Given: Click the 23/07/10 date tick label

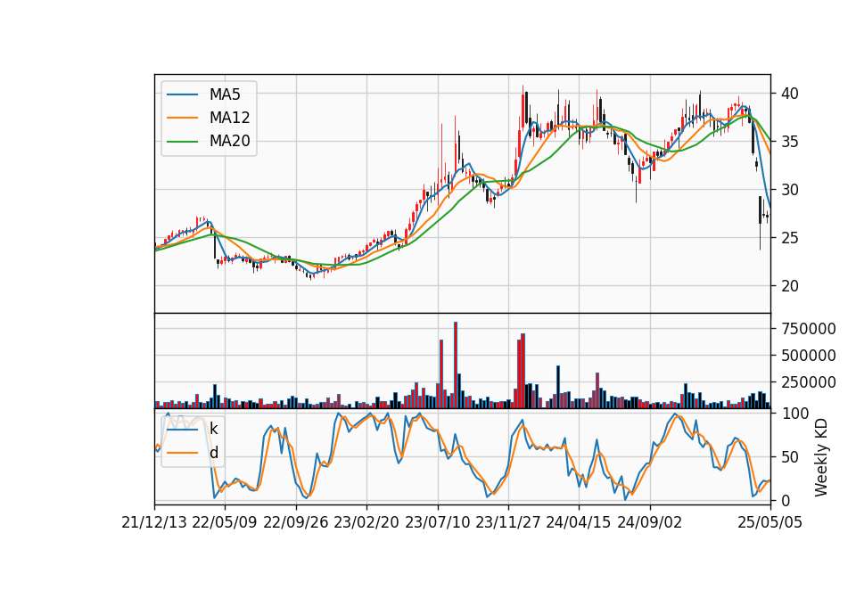Looking at the screenshot, I should pos(437,522).
